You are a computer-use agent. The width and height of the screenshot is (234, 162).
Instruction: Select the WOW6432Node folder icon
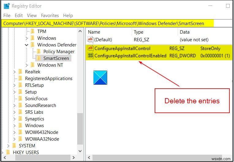point(20,132)
